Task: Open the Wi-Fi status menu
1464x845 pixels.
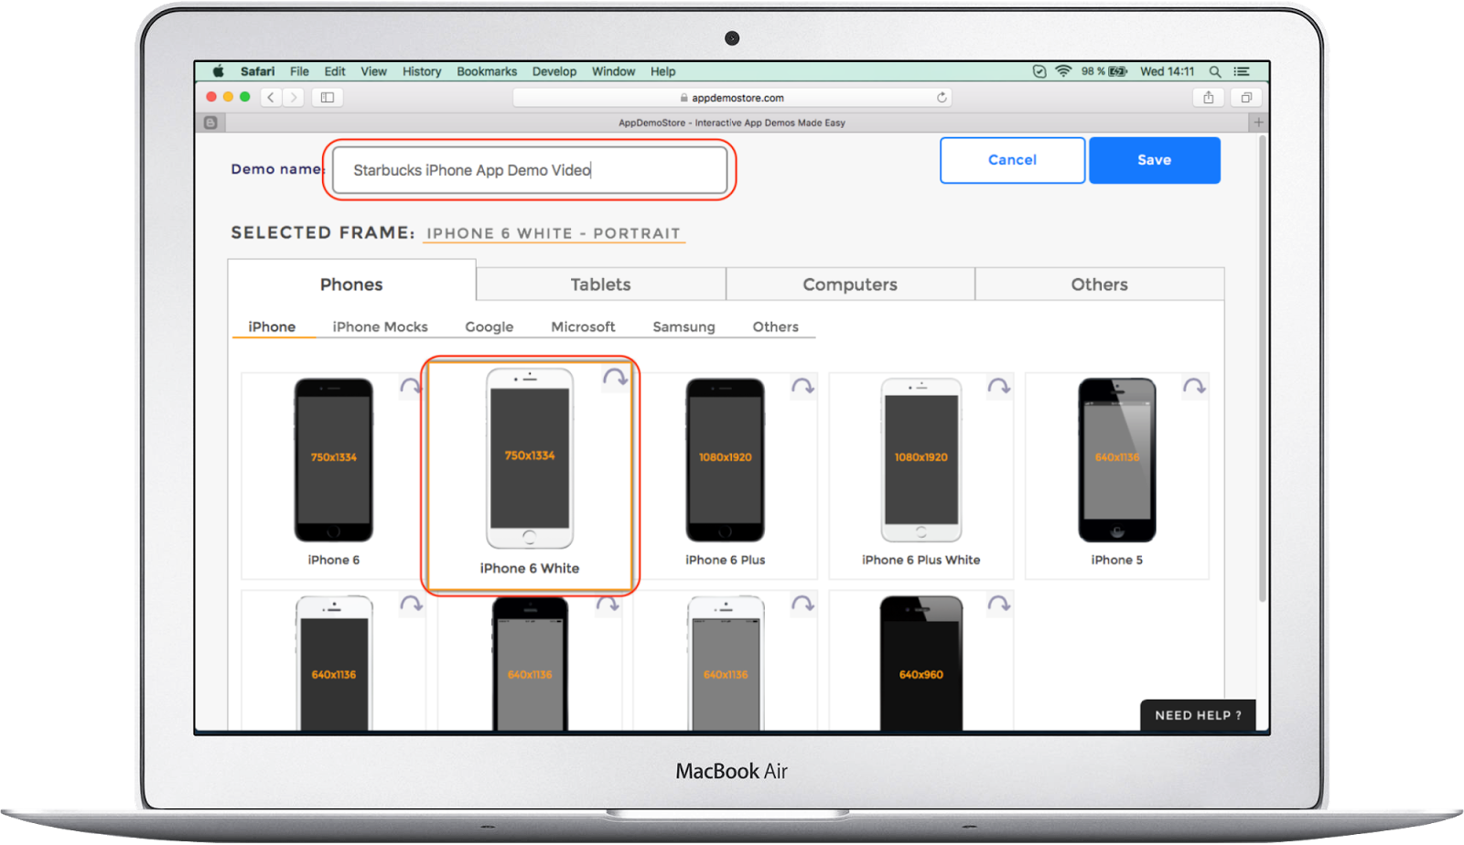Action: click(x=1063, y=71)
